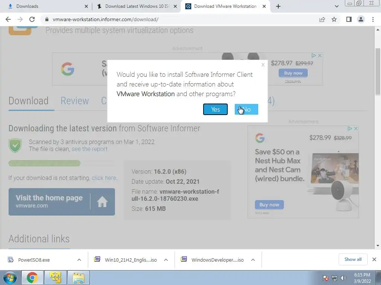Open the Chrome profile menu
This screenshot has width=381, height=285.
coord(361,19)
